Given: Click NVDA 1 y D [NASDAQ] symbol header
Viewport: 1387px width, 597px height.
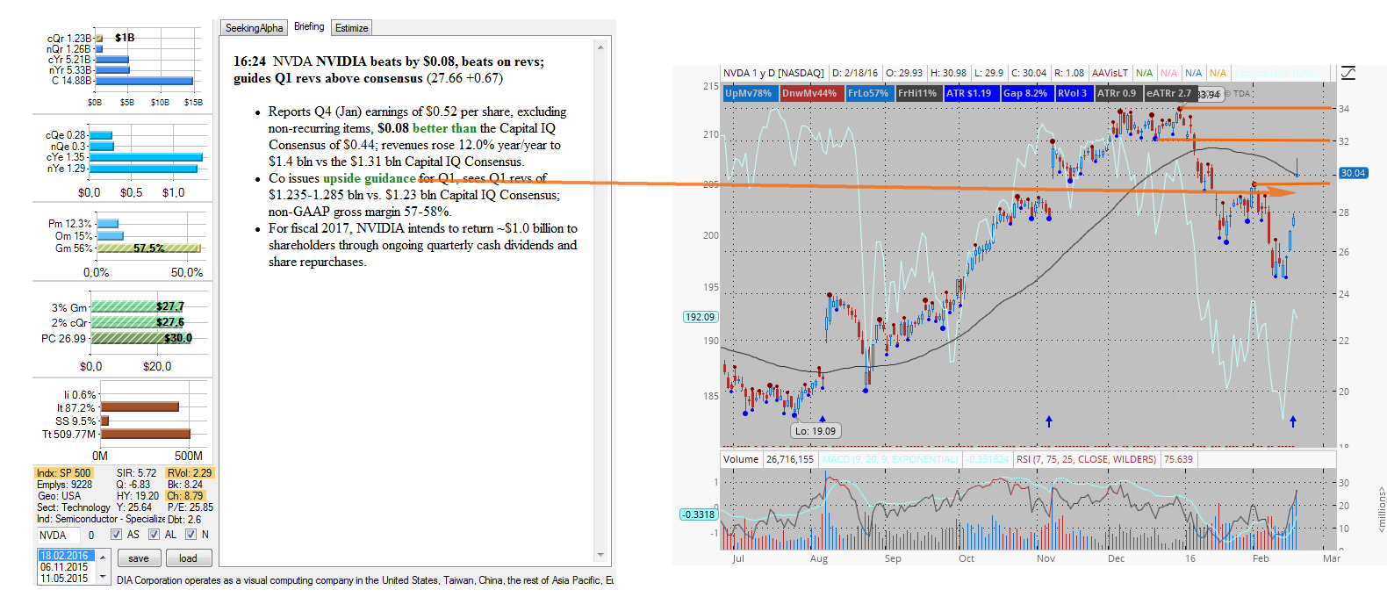Looking at the screenshot, I should [773, 73].
